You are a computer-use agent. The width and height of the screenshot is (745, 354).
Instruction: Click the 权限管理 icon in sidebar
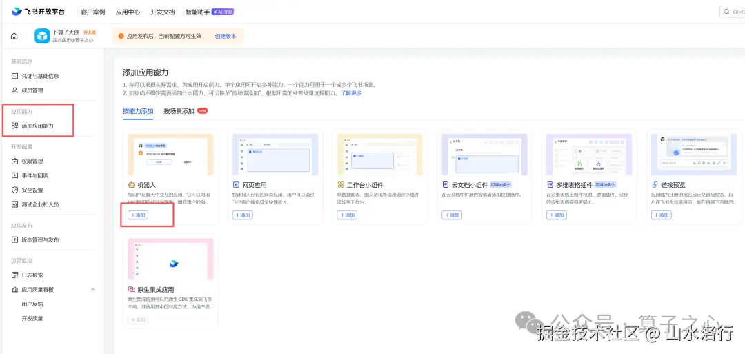click(x=14, y=161)
